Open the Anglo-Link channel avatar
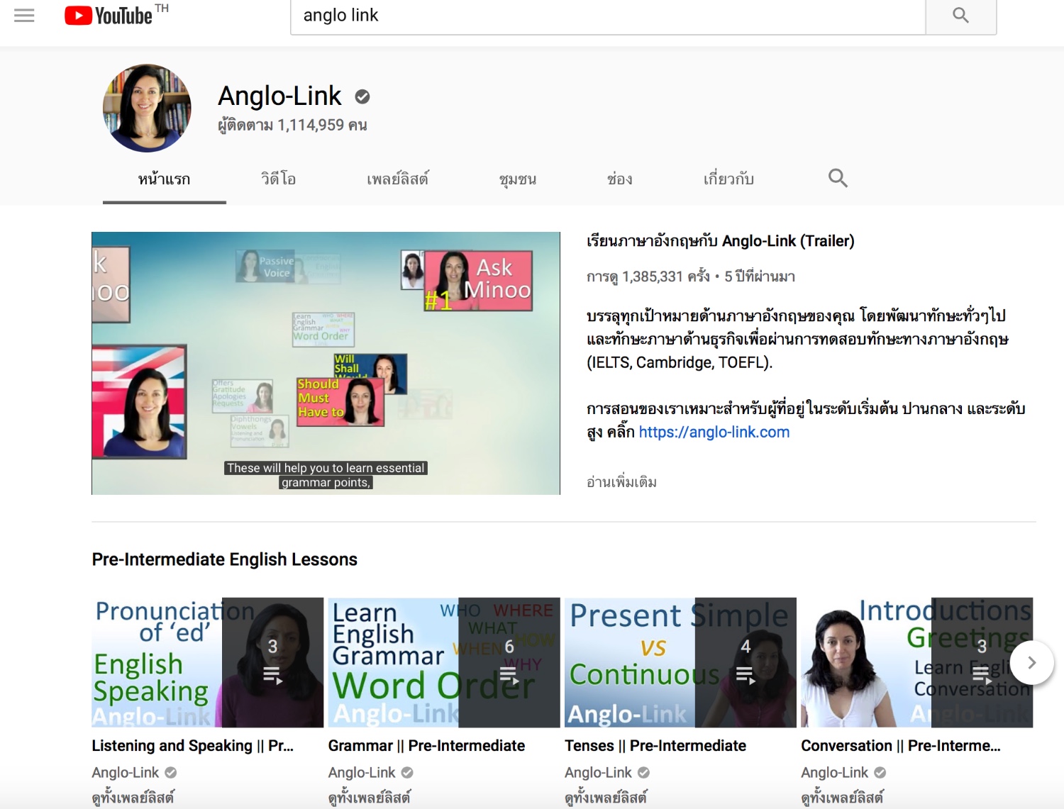The image size is (1064, 809). click(147, 108)
